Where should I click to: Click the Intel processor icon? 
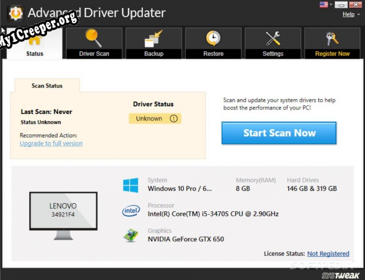pos(131,211)
